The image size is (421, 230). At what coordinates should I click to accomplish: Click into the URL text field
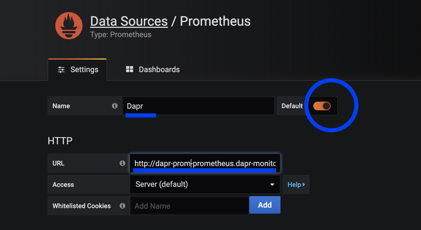tap(205, 163)
